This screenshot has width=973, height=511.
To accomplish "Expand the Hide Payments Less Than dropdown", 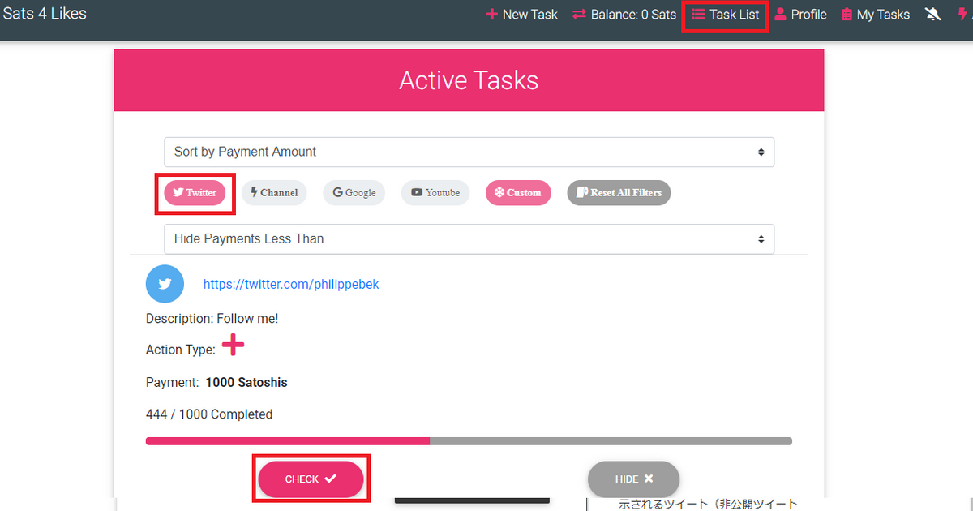I will 469,238.
